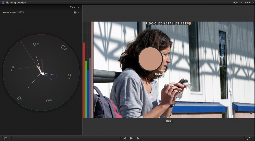
Task: Click the clapperboard icon beside Nothing Loaded
Action: click(3, 3)
